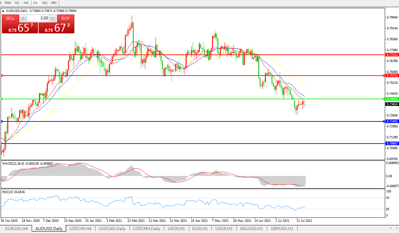
Task: Switch chart to MN monthly timeframe
Action: click(54, 3)
